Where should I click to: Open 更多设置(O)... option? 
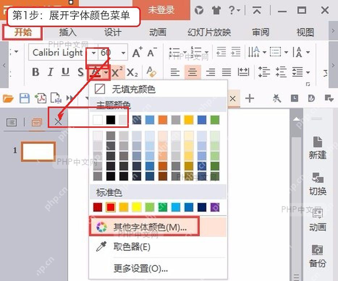(x=158, y=268)
